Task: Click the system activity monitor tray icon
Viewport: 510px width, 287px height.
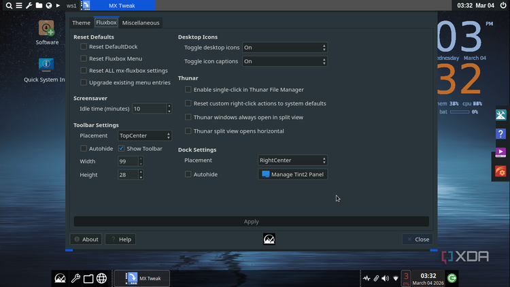Action: click(x=367, y=278)
